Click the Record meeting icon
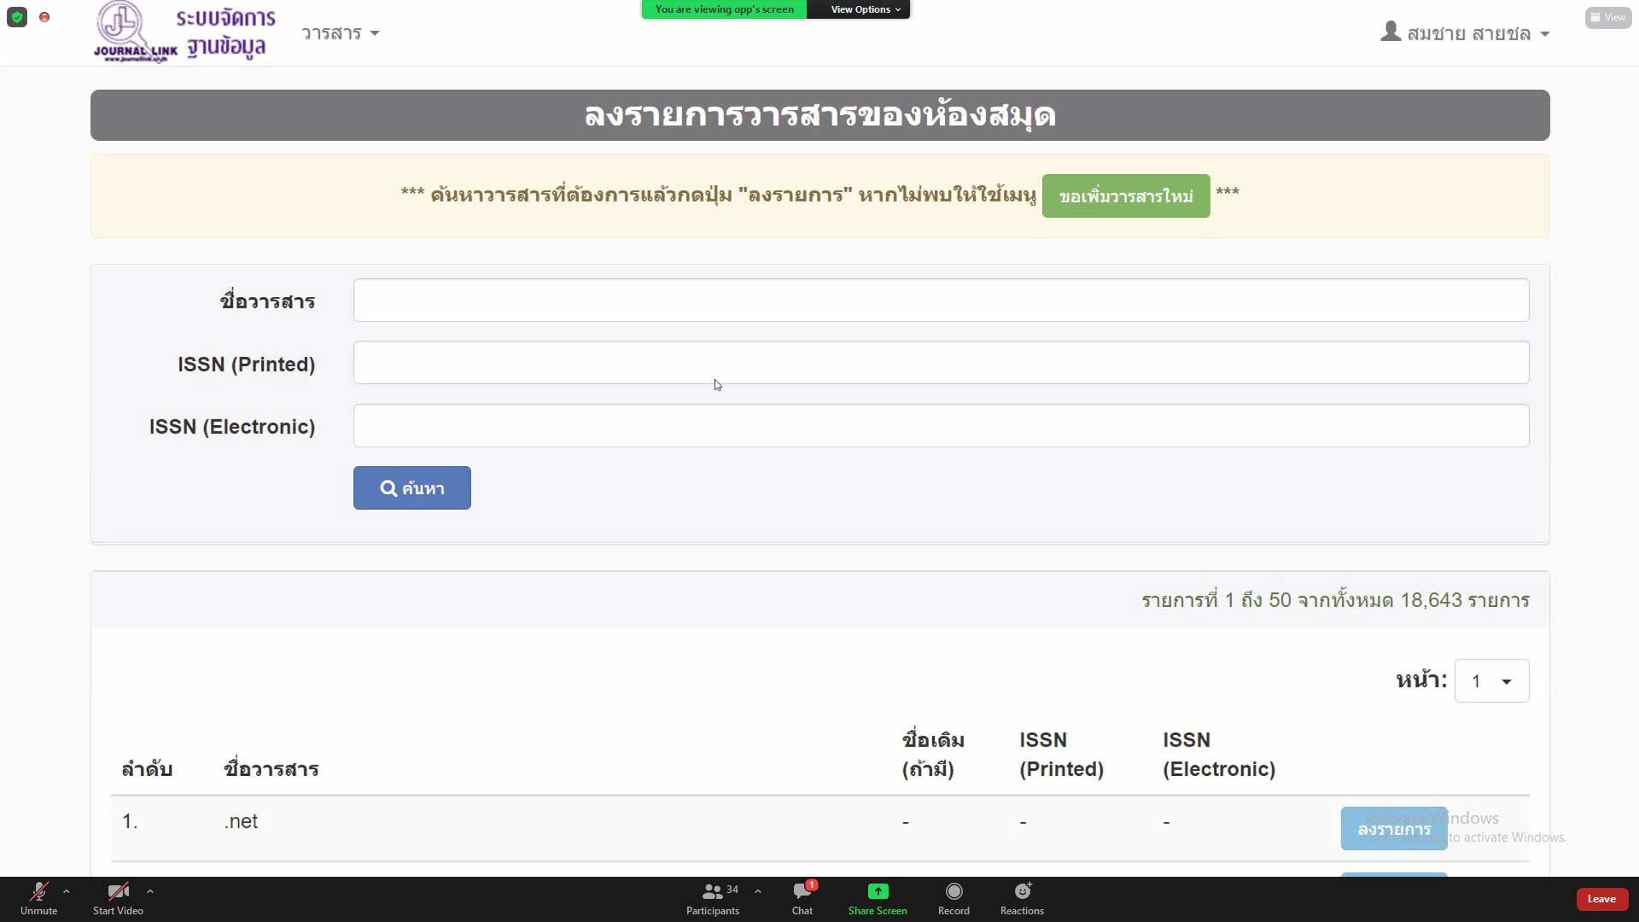1639x922 pixels. 954,892
